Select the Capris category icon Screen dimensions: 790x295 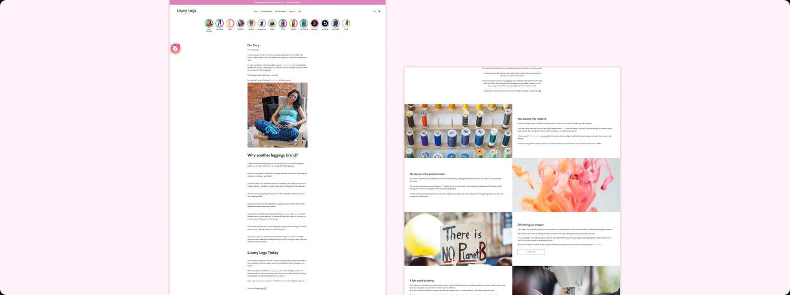[230, 24]
